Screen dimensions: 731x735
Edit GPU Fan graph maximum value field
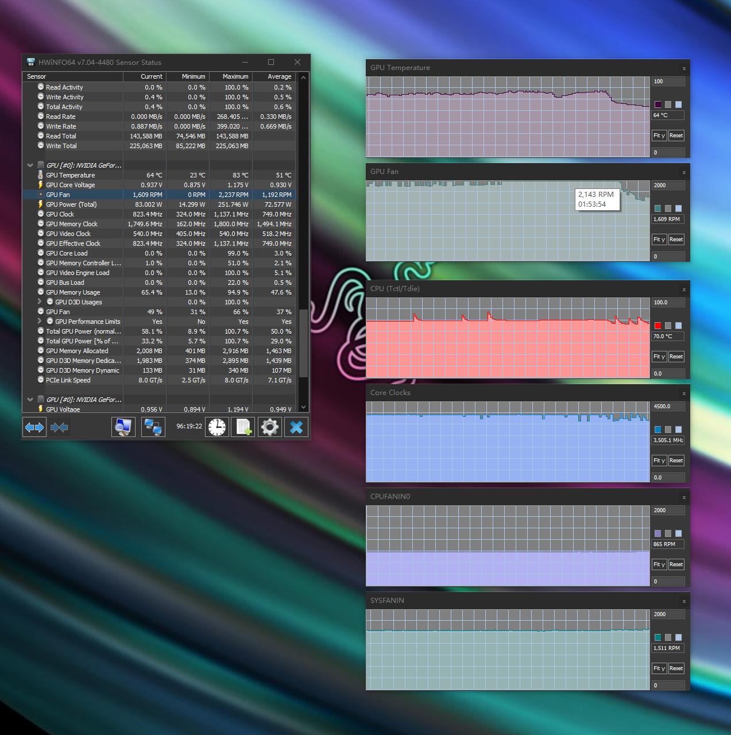point(668,185)
